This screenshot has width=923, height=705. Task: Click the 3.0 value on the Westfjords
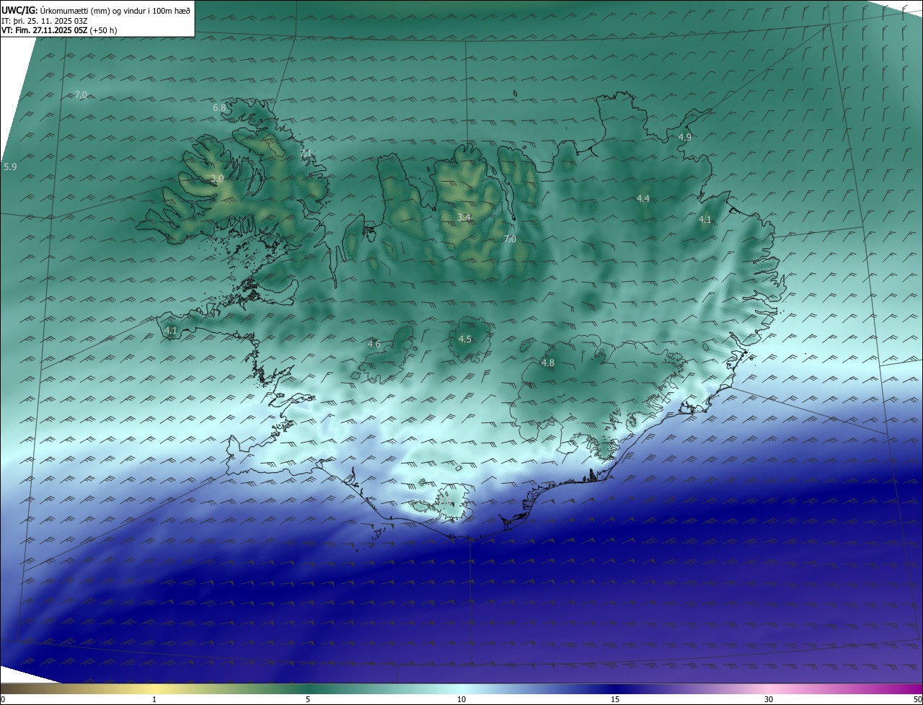(x=217, y=178)
